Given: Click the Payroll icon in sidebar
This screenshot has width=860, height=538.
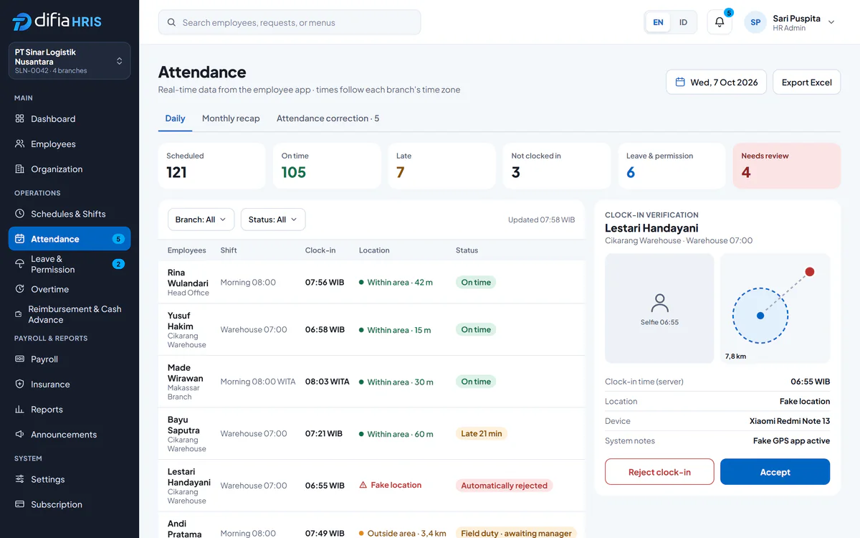Looking at the screenshot, I should (20, 359).
